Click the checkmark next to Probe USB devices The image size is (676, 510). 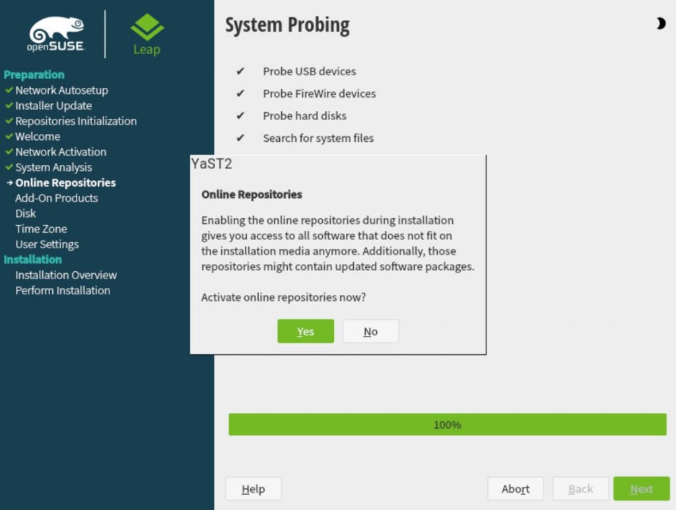point(240,71)
